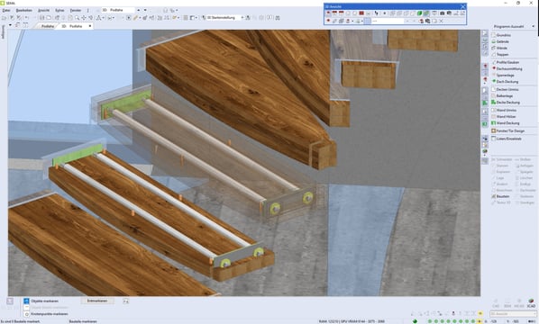Select the Treppen program icon
The height and width of the screenshot is (324, 539).
click(x=494, y=54)
